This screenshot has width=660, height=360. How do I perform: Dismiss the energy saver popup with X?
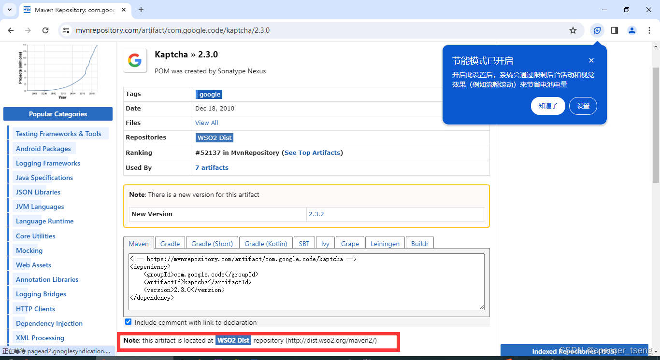(x=591, y=60)
